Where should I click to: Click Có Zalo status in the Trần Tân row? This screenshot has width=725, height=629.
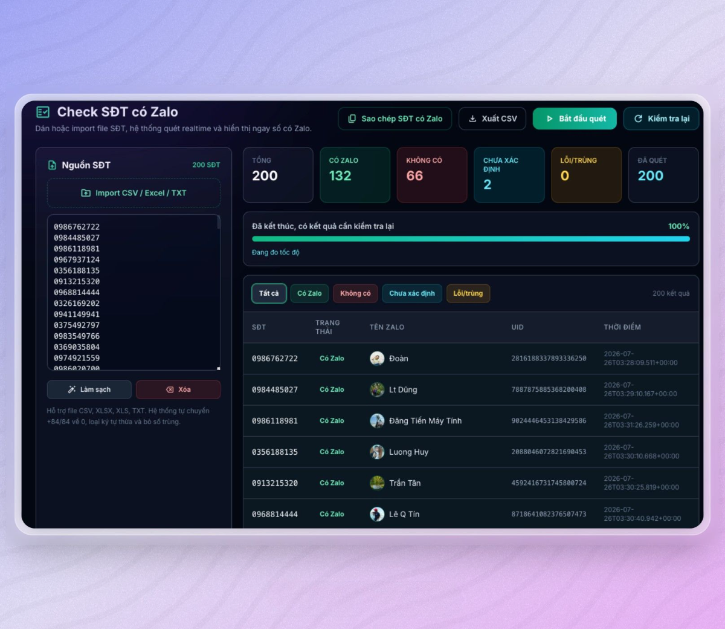pyautogui.click(x=332, y=483)
